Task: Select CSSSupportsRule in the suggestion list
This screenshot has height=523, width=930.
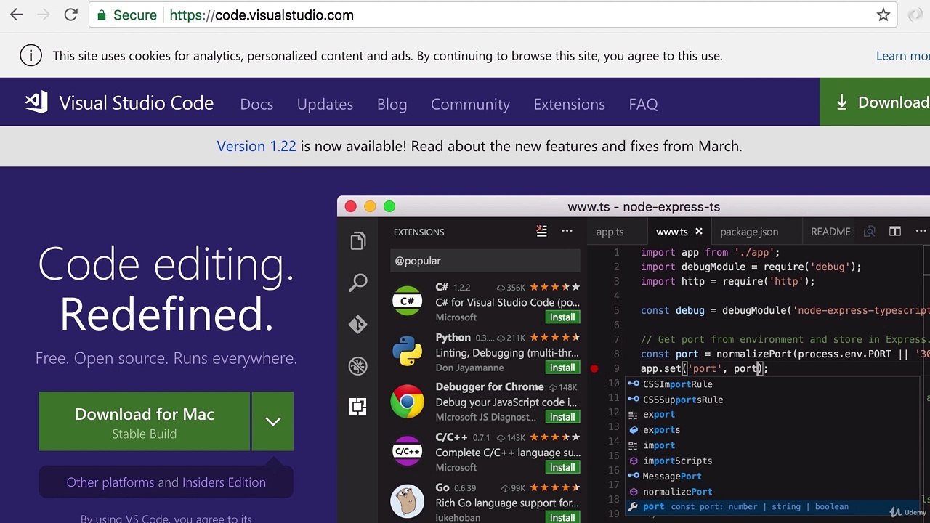Action: point(772,400)
